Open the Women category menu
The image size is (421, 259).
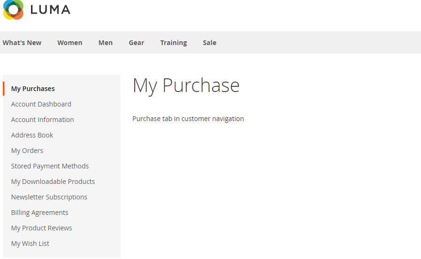click(x=69, y=43)
